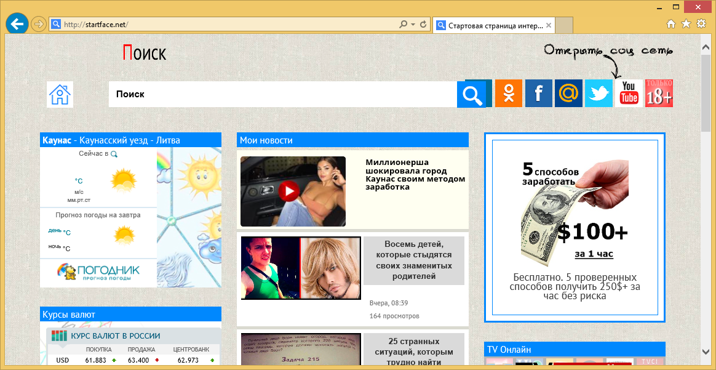The height and width of the screenshot is (370, 716).
Task: Click the Каунас weather widget header
Action: [130, 140]
